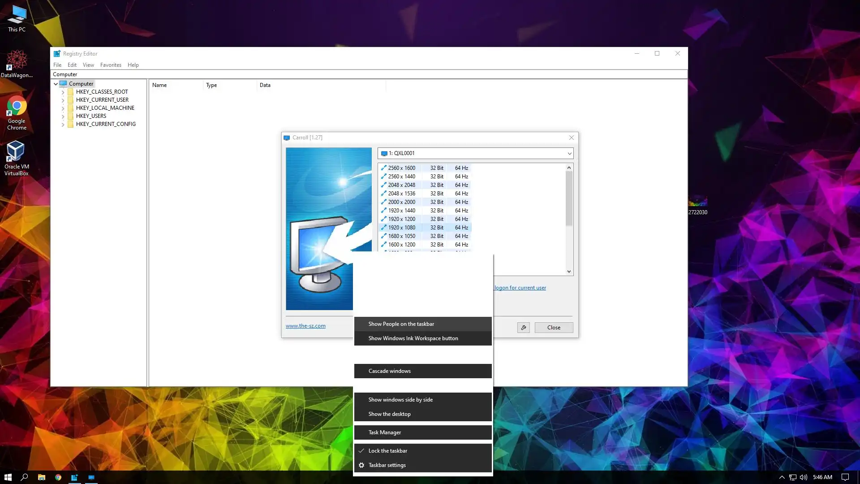Screen dimensions: 860x484
Task: Open the volume speaker tray icon
Action: point(803,477)
